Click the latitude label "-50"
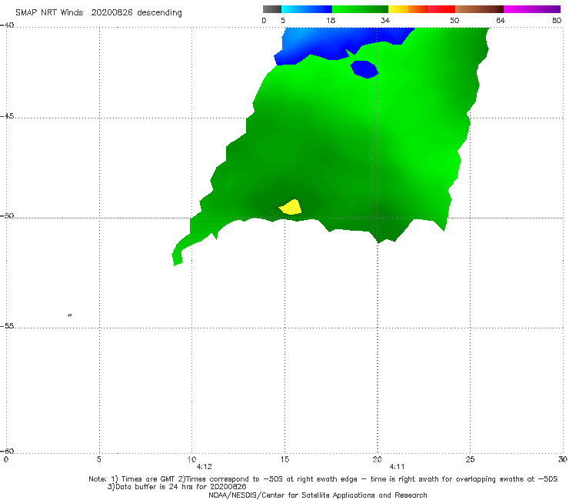Viewport: 569px width, 500px height. (7, 216)
